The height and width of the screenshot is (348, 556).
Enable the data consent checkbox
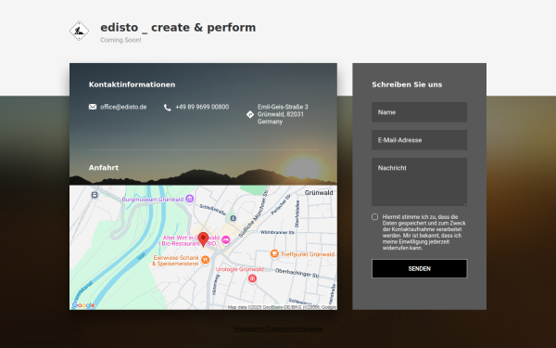pyautogui.click(x=374, y=217)
